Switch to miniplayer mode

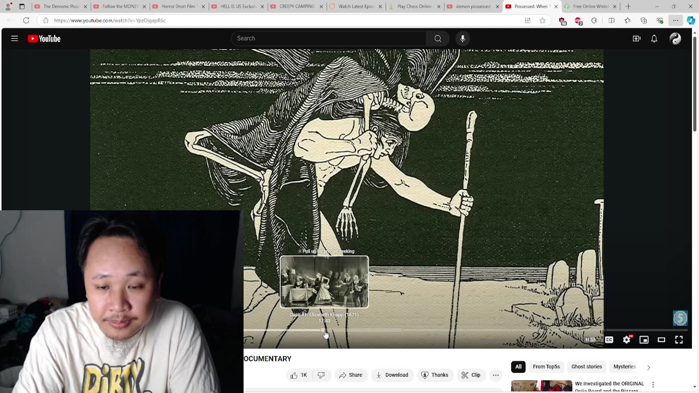coord(644,340)
